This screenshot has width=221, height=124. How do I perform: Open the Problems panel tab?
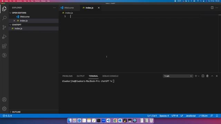67,76
